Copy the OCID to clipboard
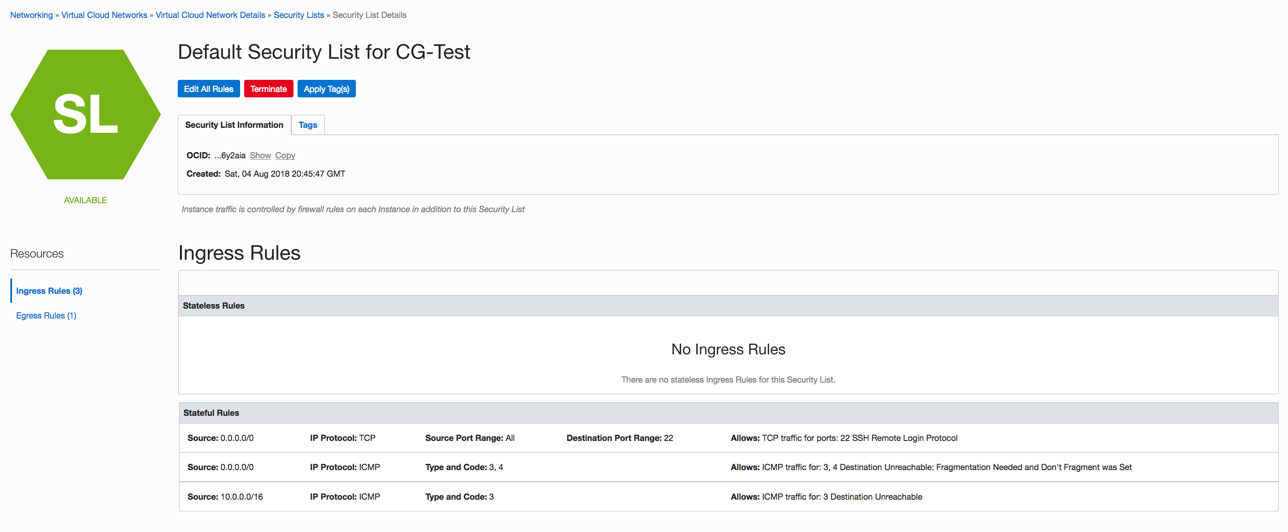 click(x=285, y=155)
